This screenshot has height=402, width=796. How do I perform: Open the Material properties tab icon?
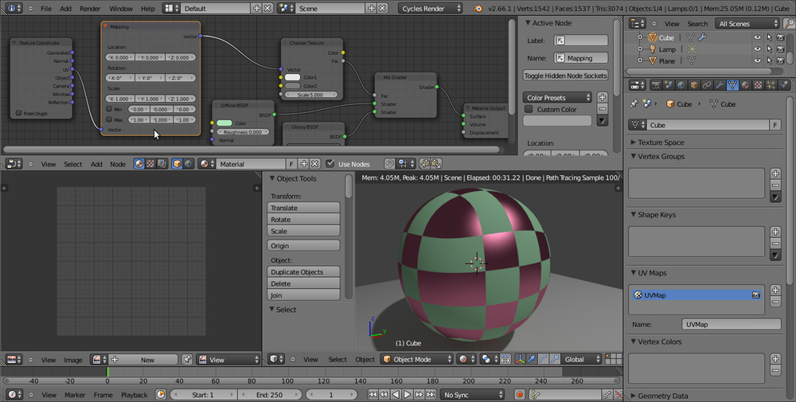[745, 85]
